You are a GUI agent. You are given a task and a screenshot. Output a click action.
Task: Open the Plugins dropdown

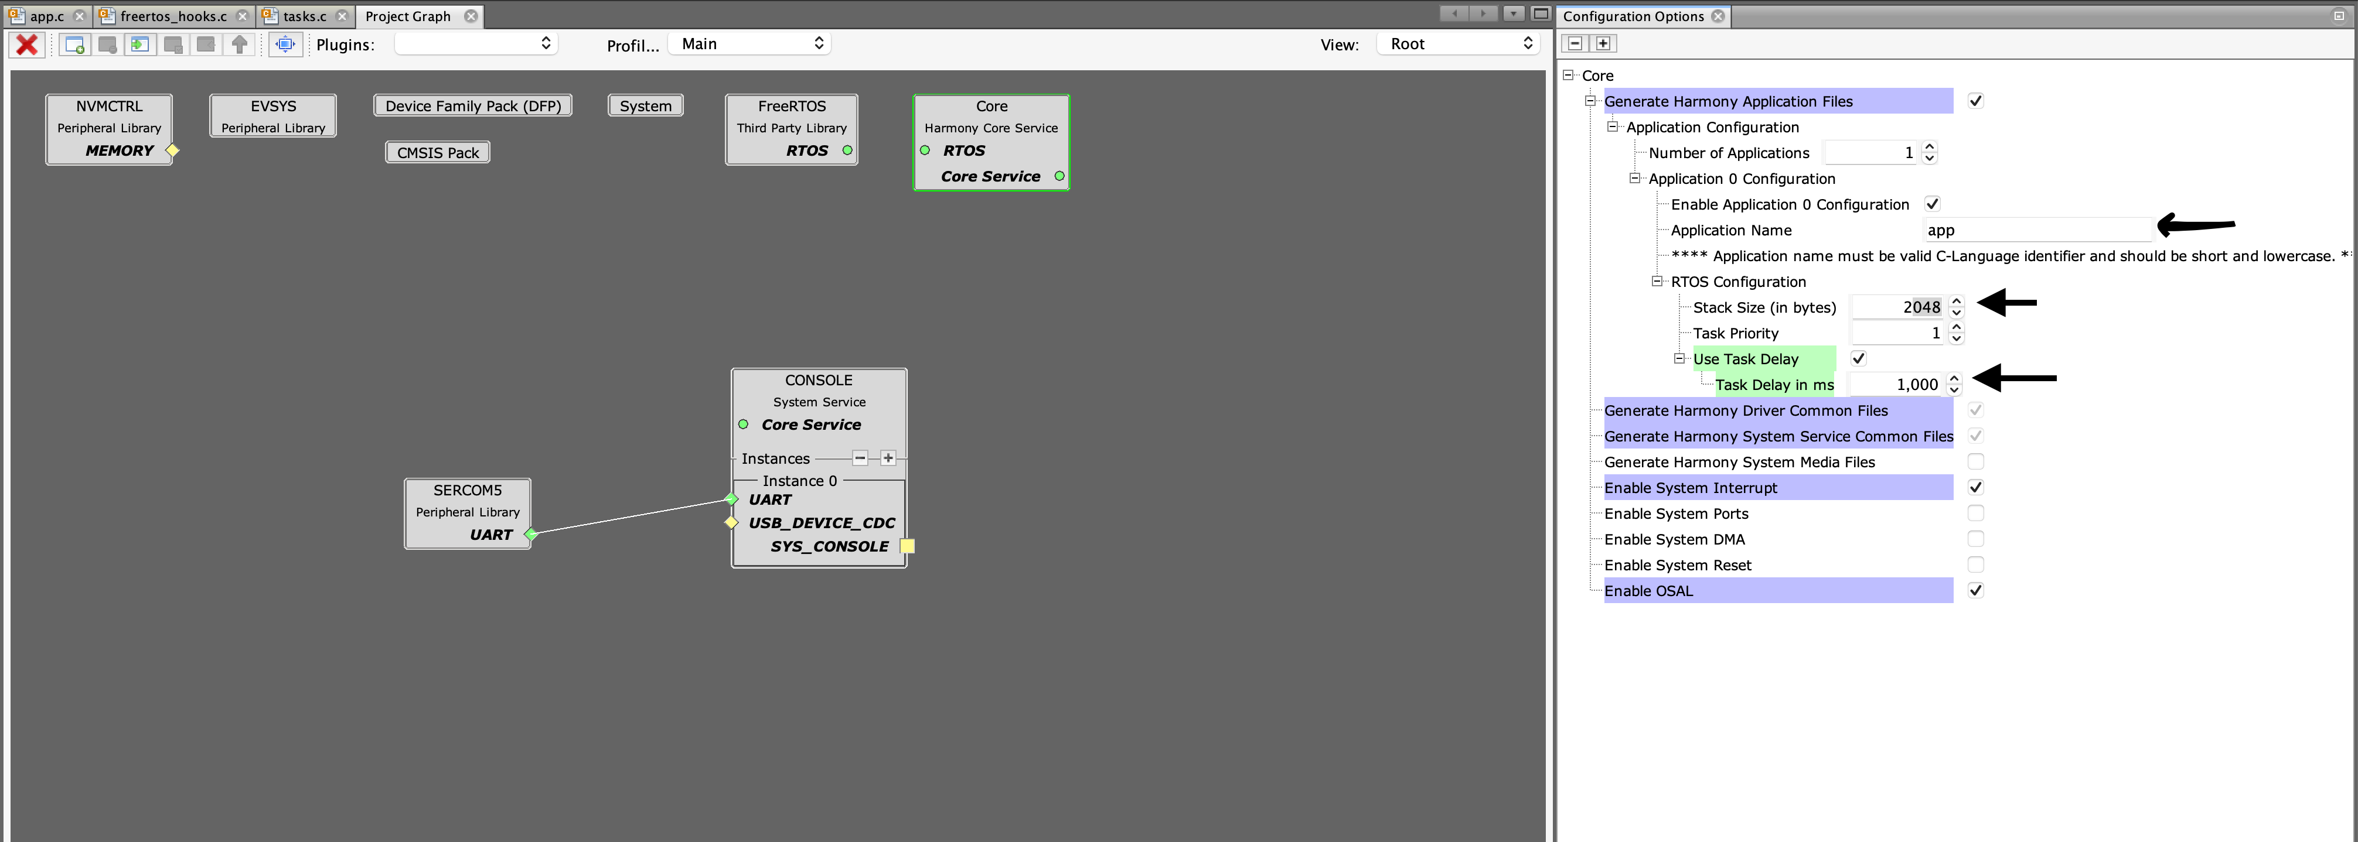click(475, 43)
